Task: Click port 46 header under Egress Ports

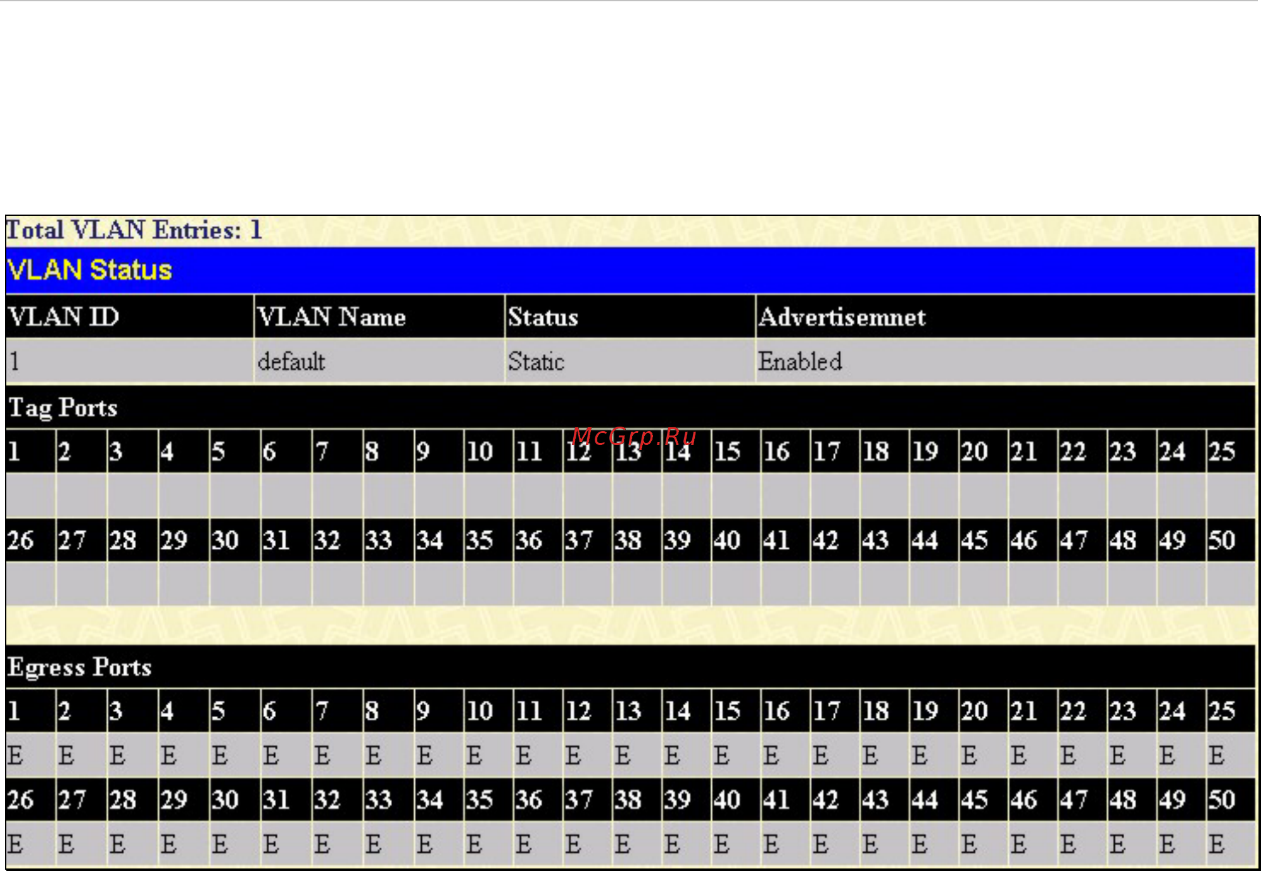Action: click(1032, 799)
